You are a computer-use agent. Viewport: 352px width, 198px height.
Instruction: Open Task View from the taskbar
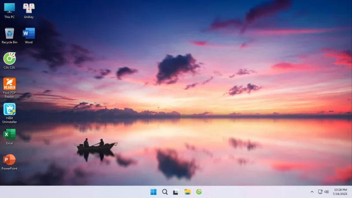click(176, 192)
